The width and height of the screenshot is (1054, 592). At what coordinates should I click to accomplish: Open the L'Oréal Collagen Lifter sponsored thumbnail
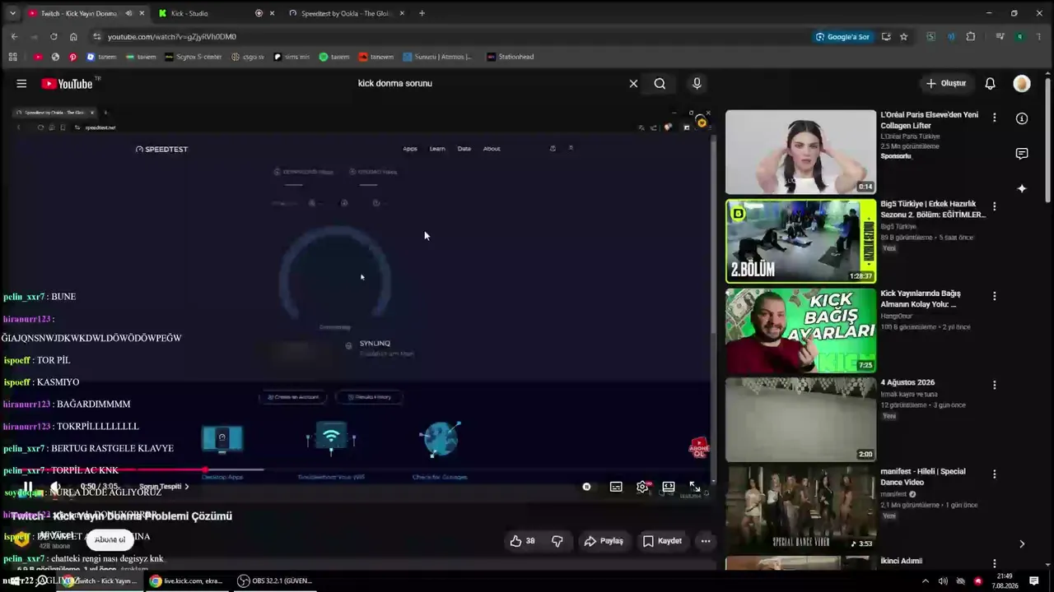pos(800,151)
